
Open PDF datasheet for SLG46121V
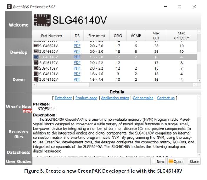point(77,74)
